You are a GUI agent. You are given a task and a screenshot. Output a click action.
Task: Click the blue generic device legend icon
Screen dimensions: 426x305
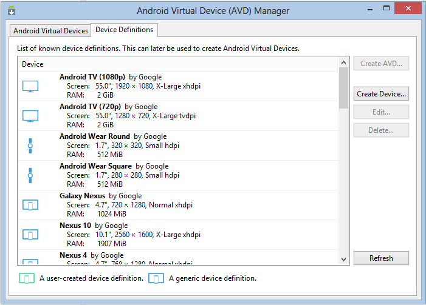(156, 278)
